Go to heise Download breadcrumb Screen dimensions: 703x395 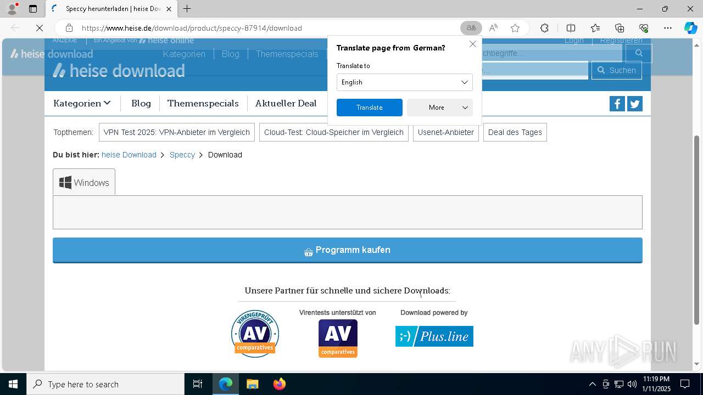click(129, 155)
